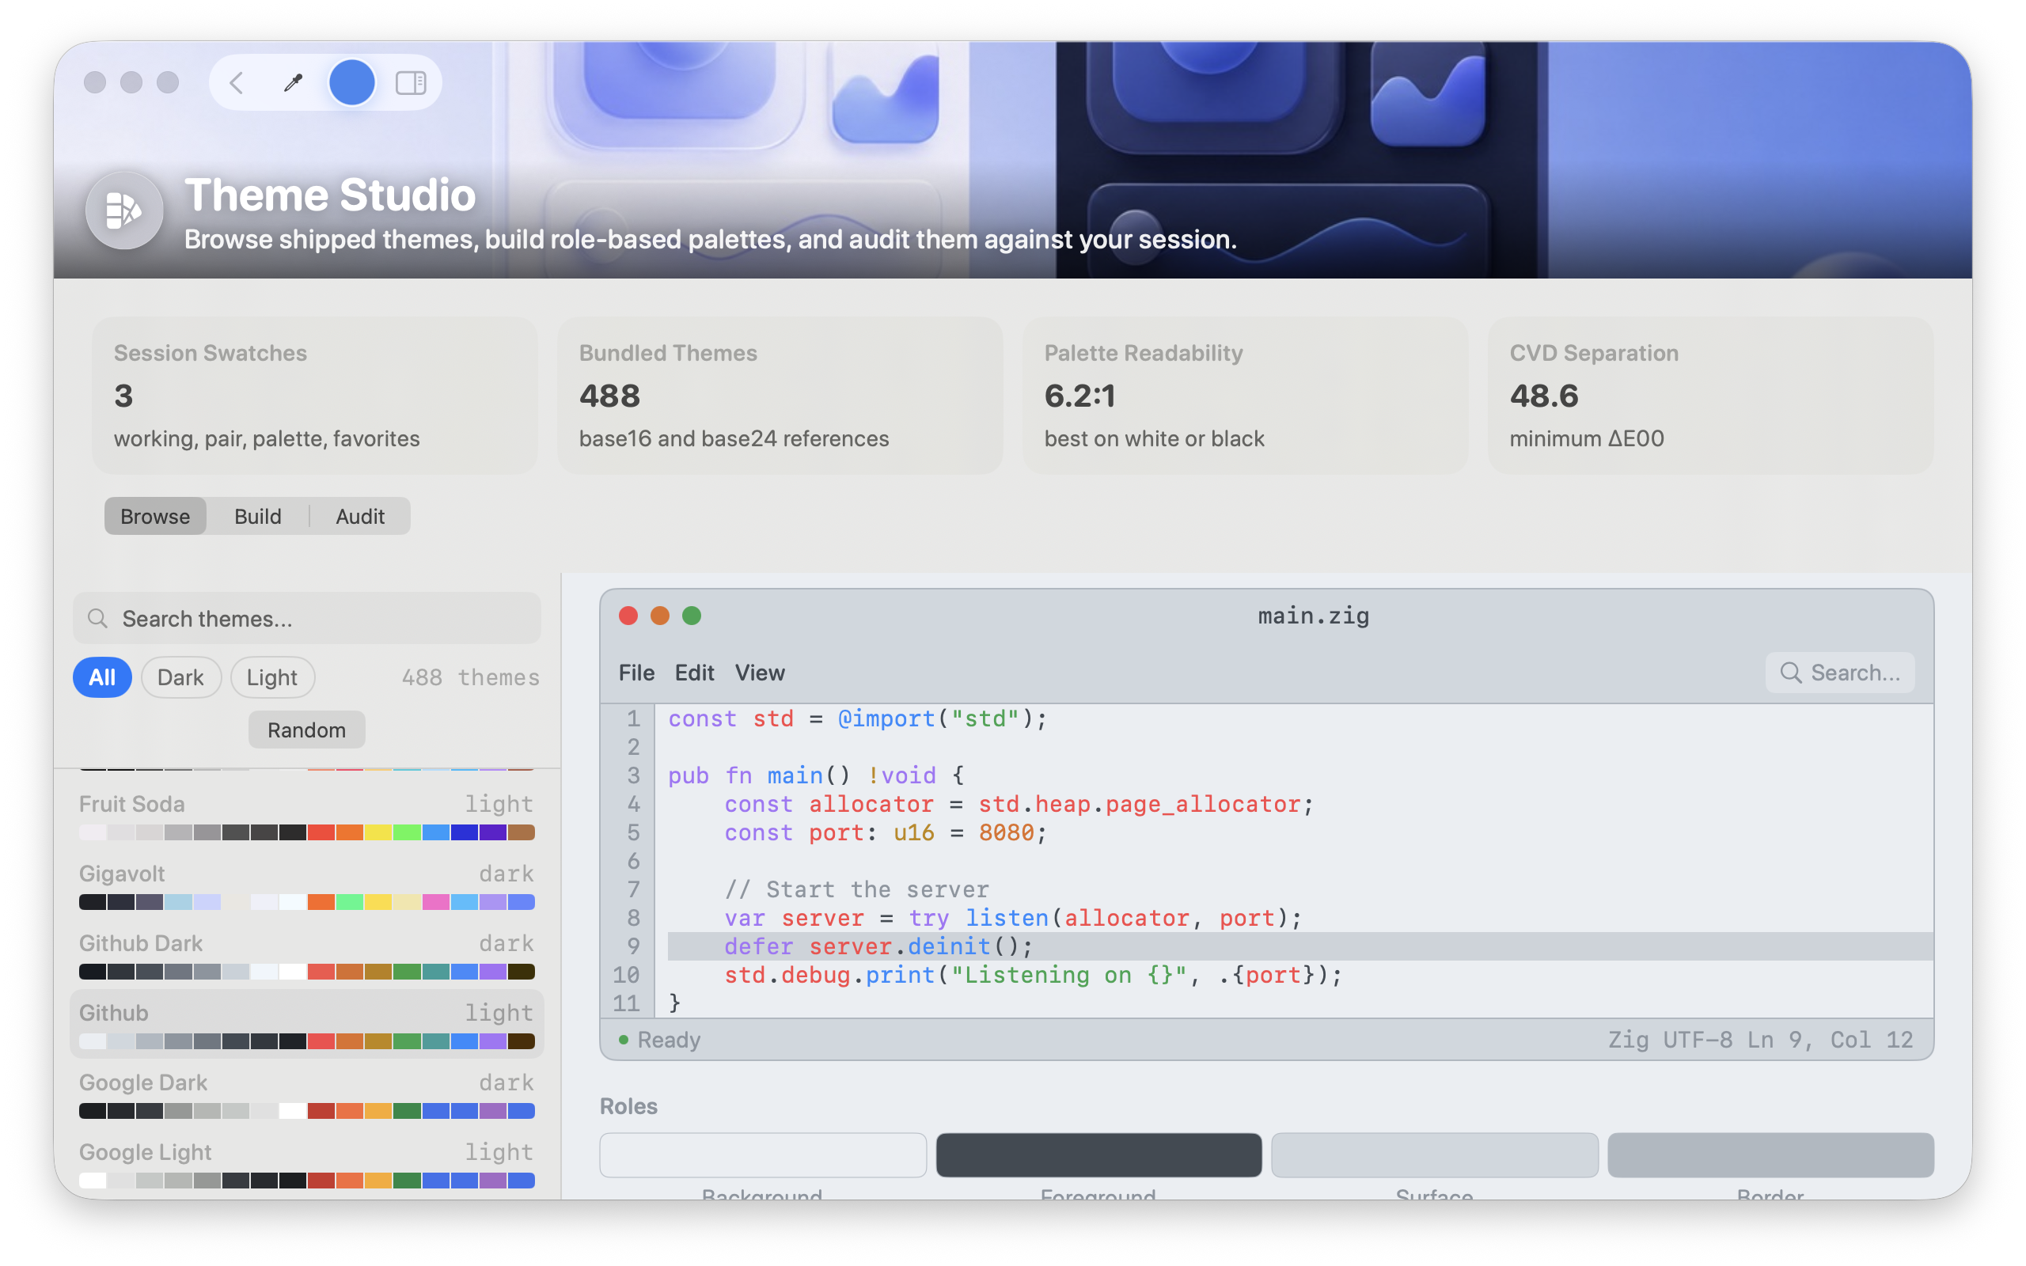The image size is (2026, 1266).
Task: Switch to the Build tab
Action: click(x=258, y=516)
